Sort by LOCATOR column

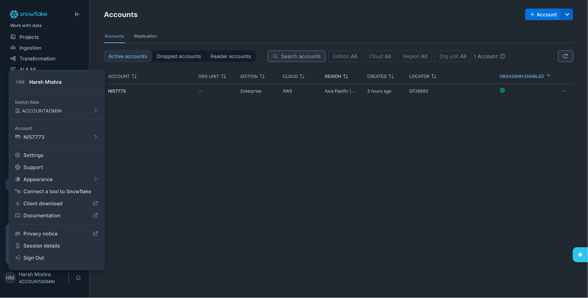(423, 76)
